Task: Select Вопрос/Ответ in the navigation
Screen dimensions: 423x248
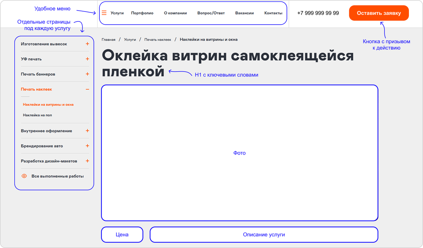Action: tap(211, 13)
